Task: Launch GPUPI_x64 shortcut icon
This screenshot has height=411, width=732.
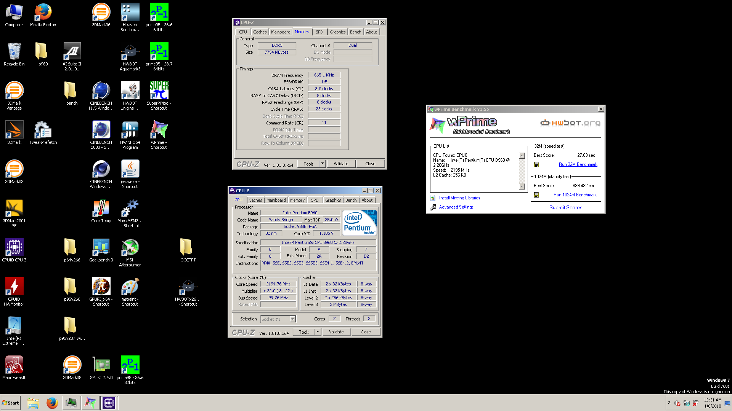Action: pyautogui.click(x=101, y=292)
